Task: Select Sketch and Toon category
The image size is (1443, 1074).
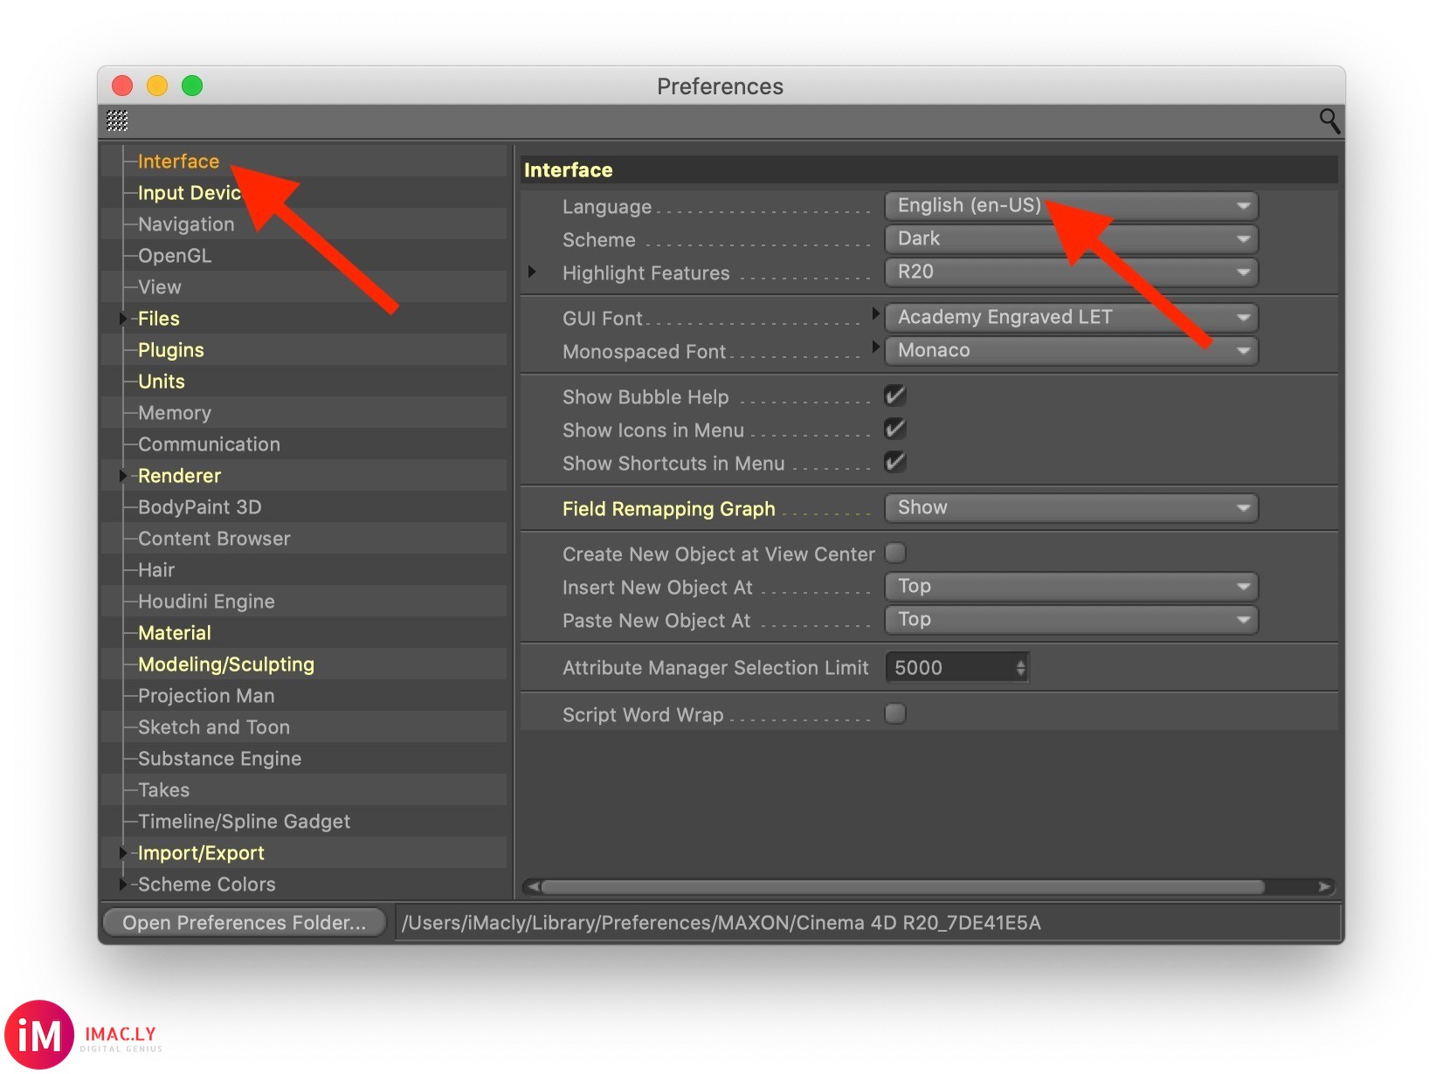Action: click(x=214, y=727)
